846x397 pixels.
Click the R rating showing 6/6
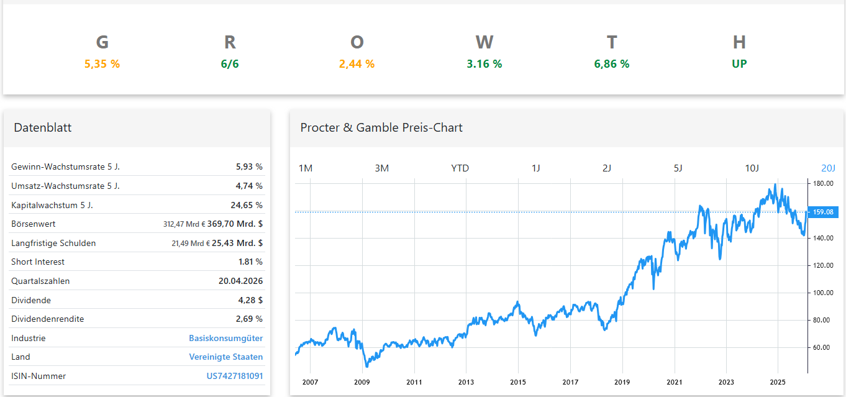(x=229, y=63)
